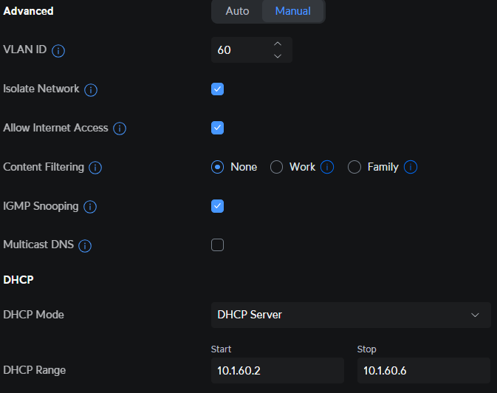Disable the Allow Internet Access checkbox
Screen dimensions: 497x393
[217, 128]
